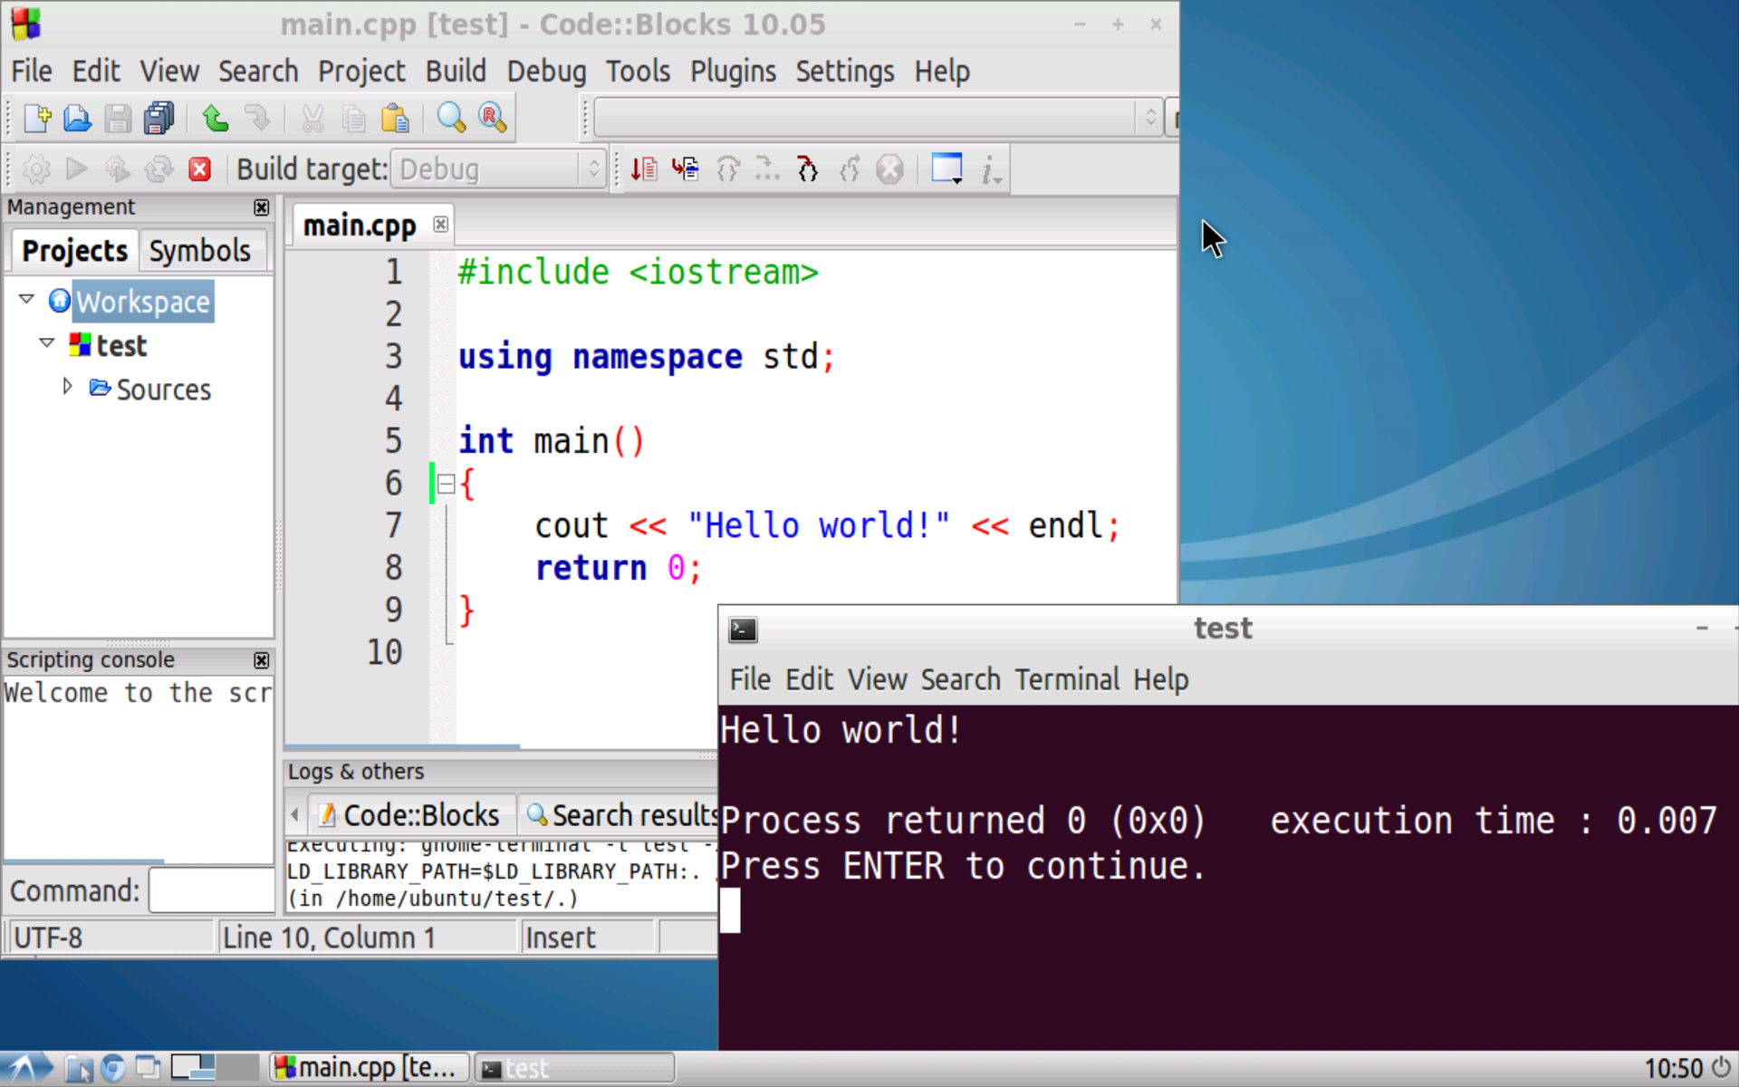Open Terminal menu in test window
The height and width of the screenshot is (1087, 1739).
pyautogui.click(x=1067, y=679)
